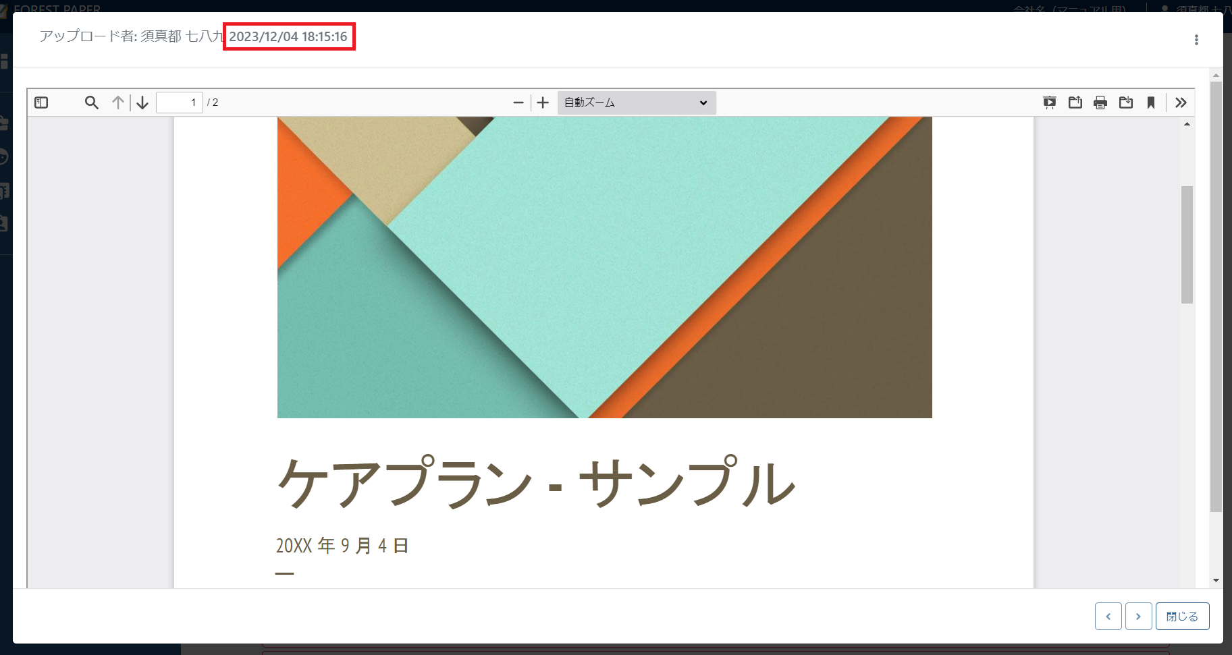Open the find-in-document search

coord(92,103)
